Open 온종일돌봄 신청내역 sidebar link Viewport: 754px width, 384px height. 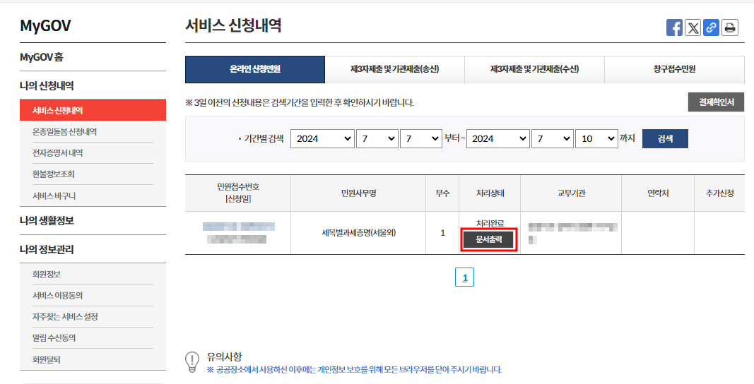click(x=64, y=132)
